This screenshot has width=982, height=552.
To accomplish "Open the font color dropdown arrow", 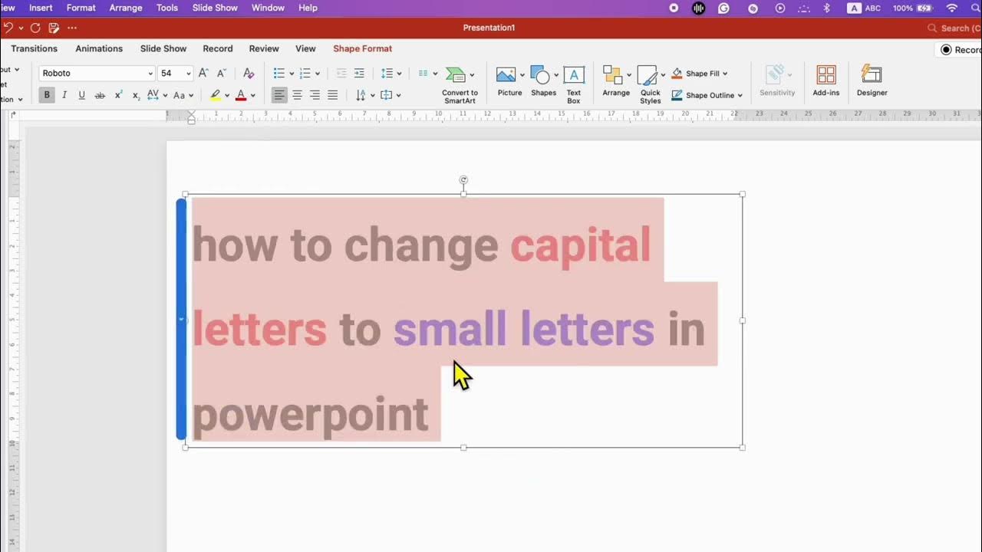I will point(252,96).
